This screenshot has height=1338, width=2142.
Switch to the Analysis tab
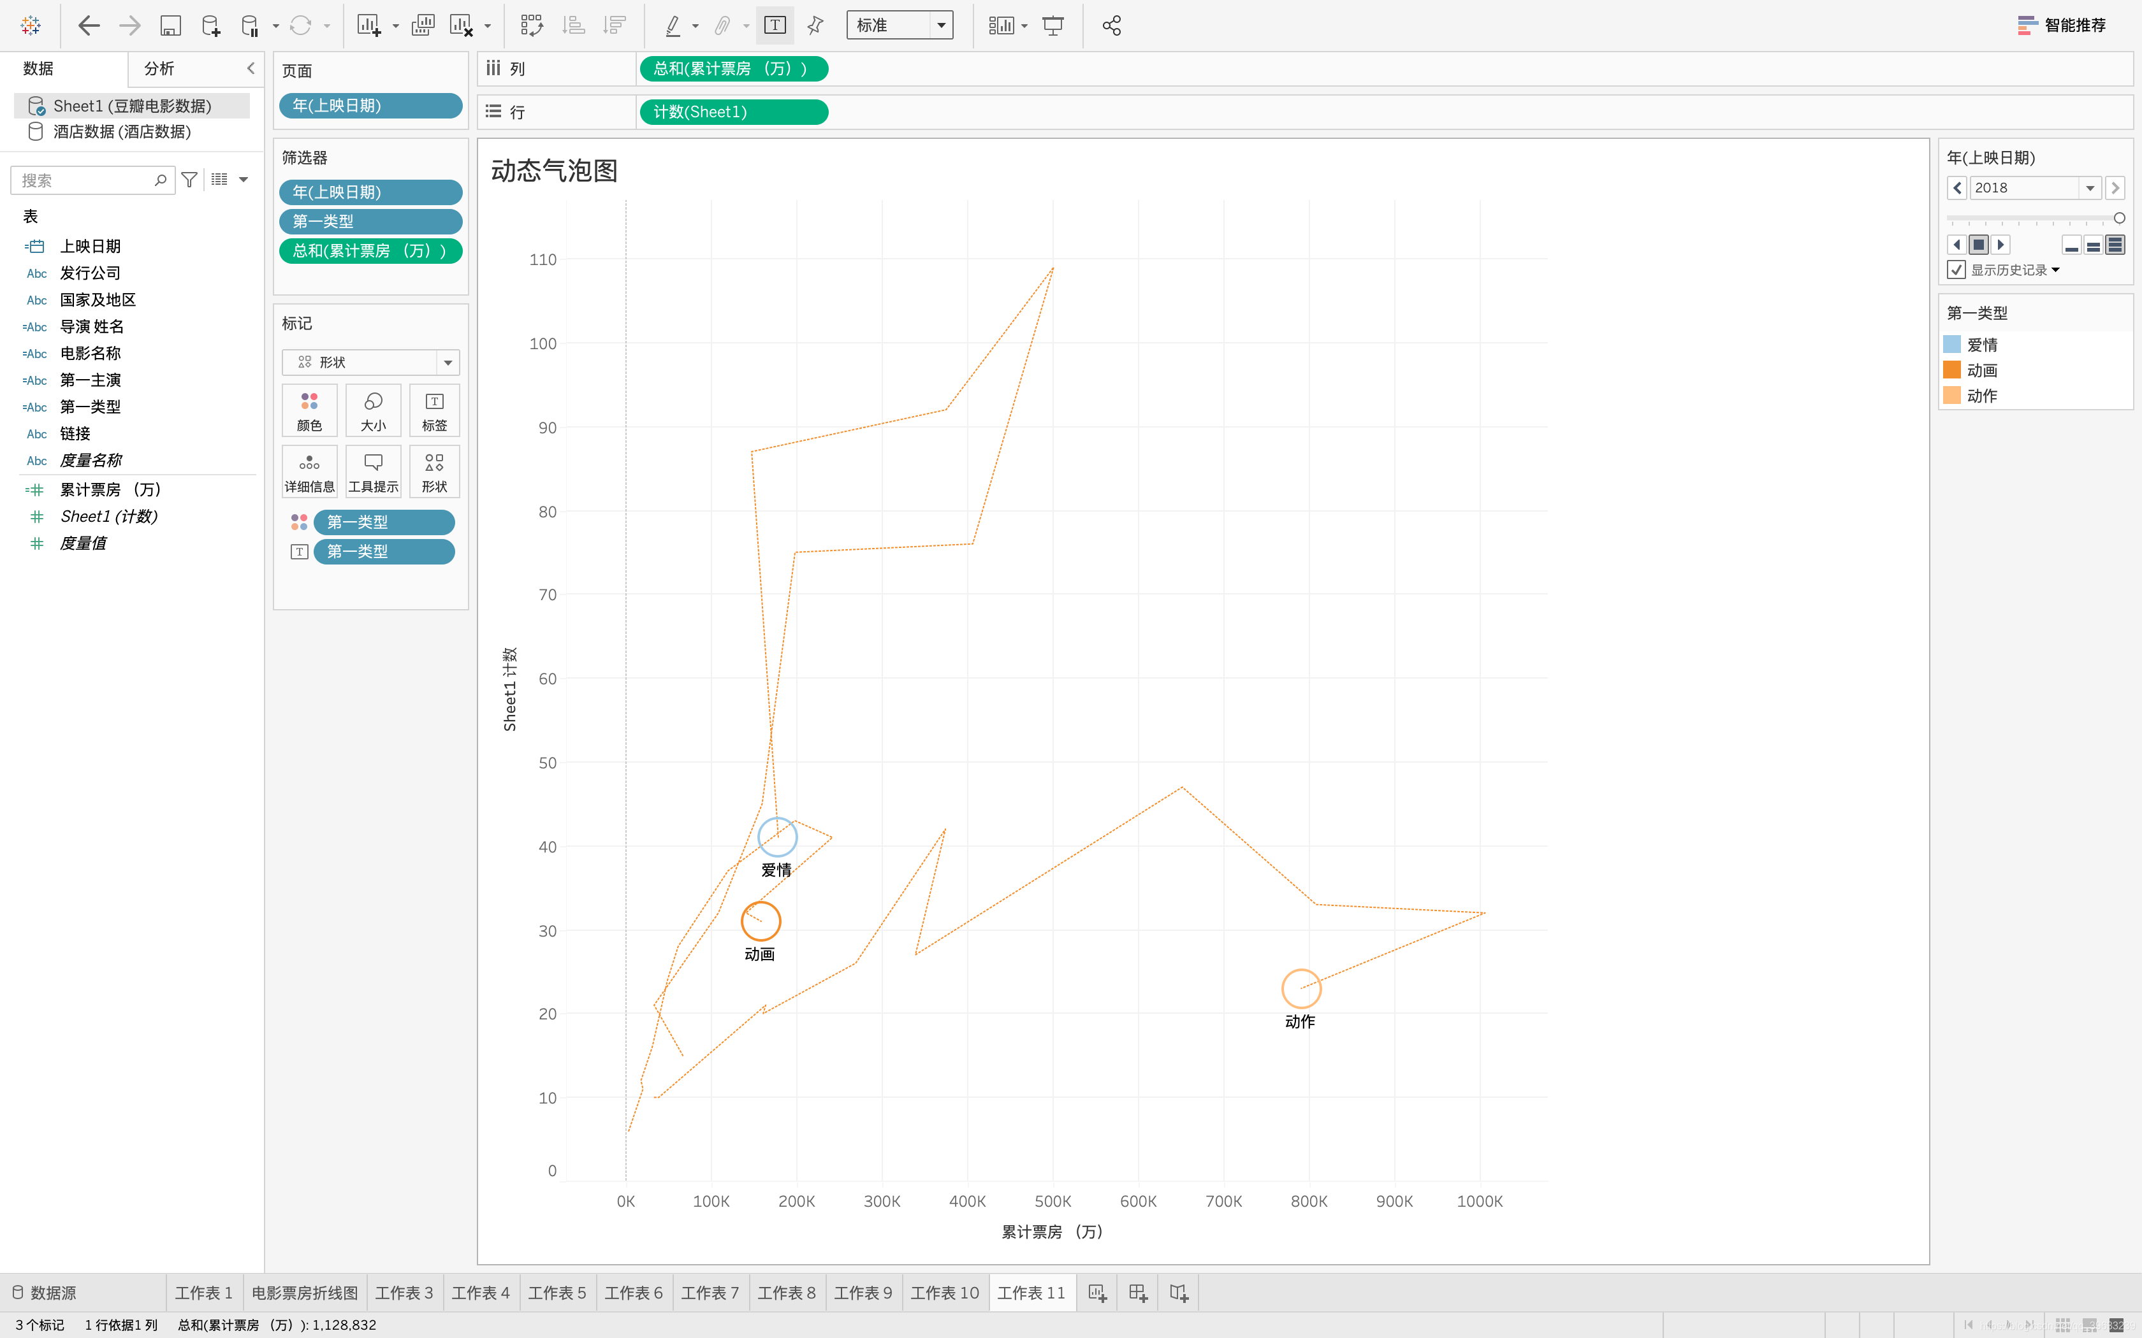click(x=159, y=68)
